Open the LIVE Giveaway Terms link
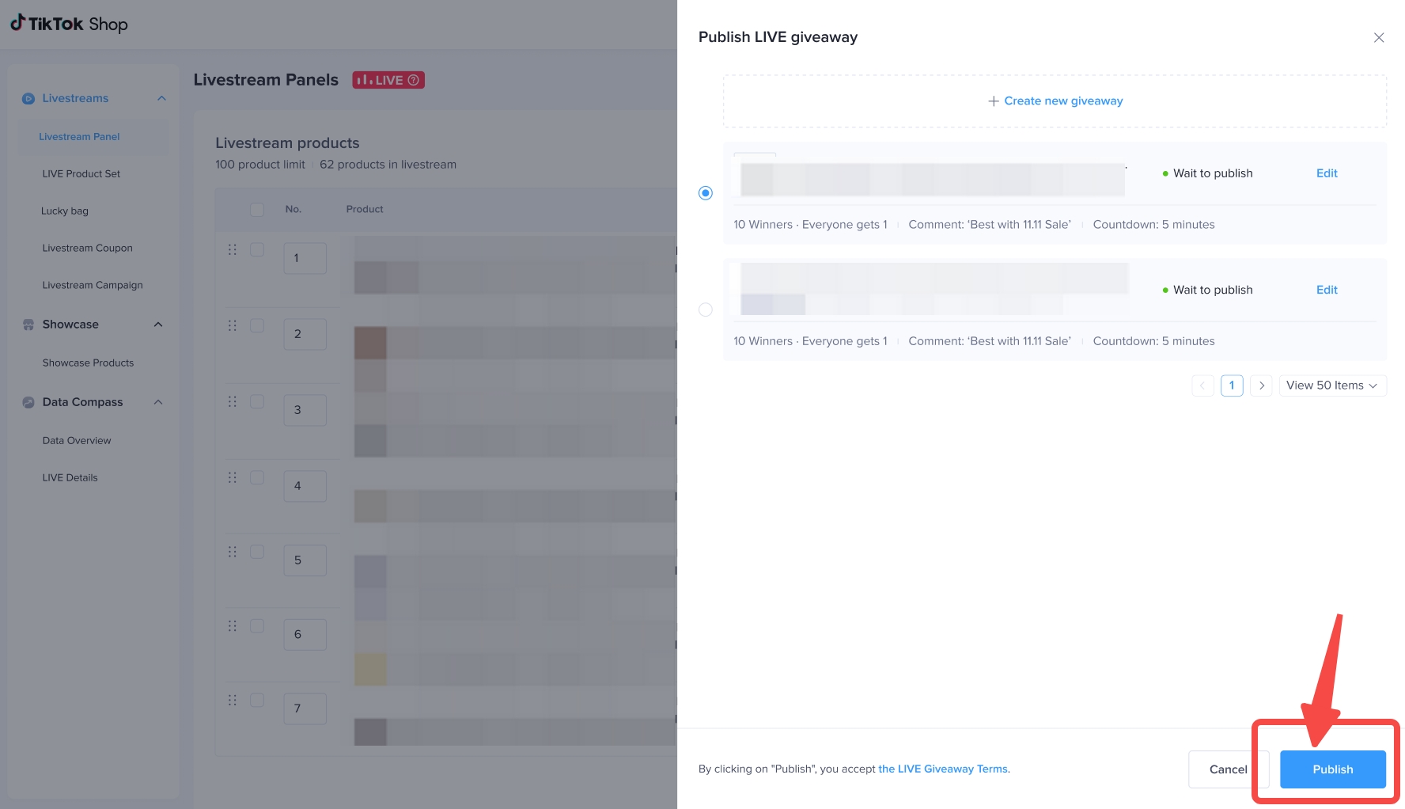 tap(942, 769)
